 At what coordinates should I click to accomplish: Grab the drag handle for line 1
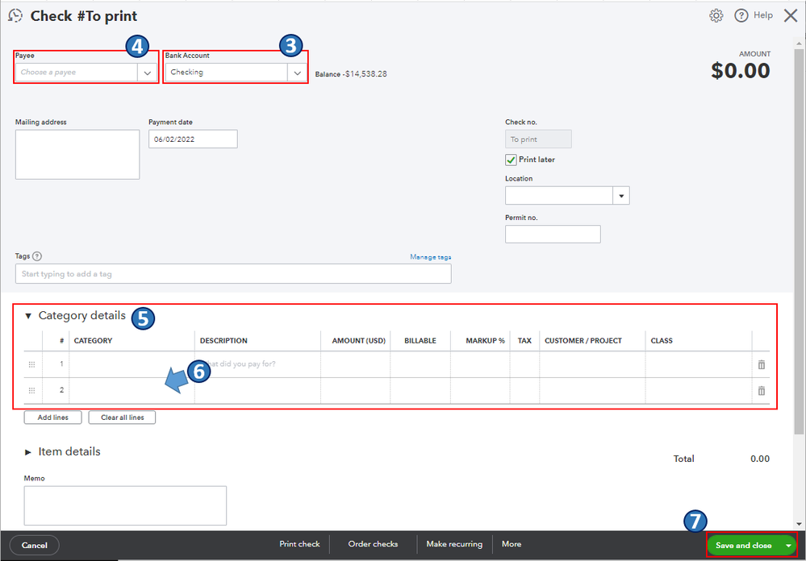click(x=31, y=364)
